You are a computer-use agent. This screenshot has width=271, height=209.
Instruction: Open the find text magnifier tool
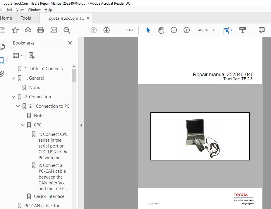pyautogui.click(x=67, y=30)
